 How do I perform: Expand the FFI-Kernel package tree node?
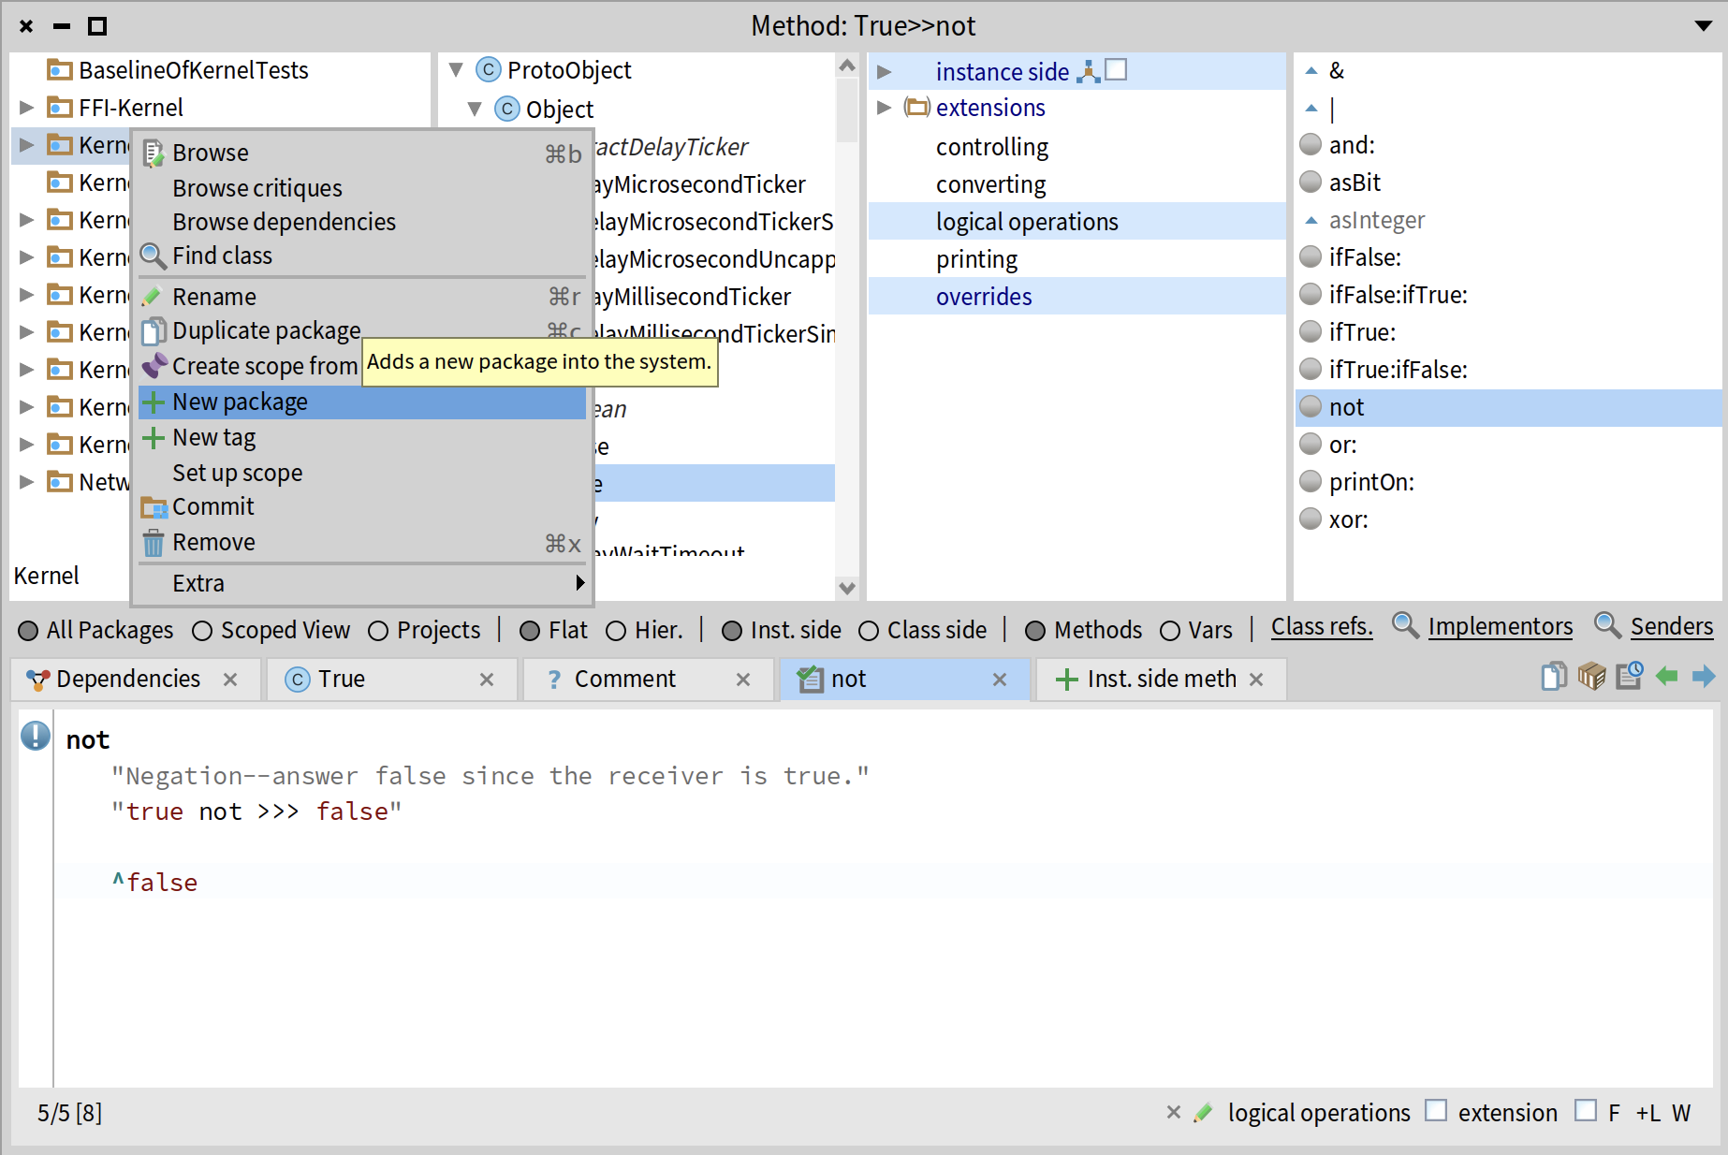[x=27, y=108]
